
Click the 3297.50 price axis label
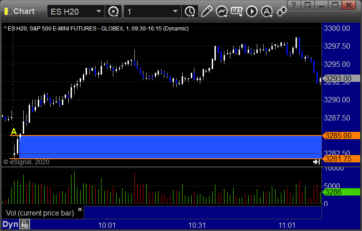pos(337,46)
